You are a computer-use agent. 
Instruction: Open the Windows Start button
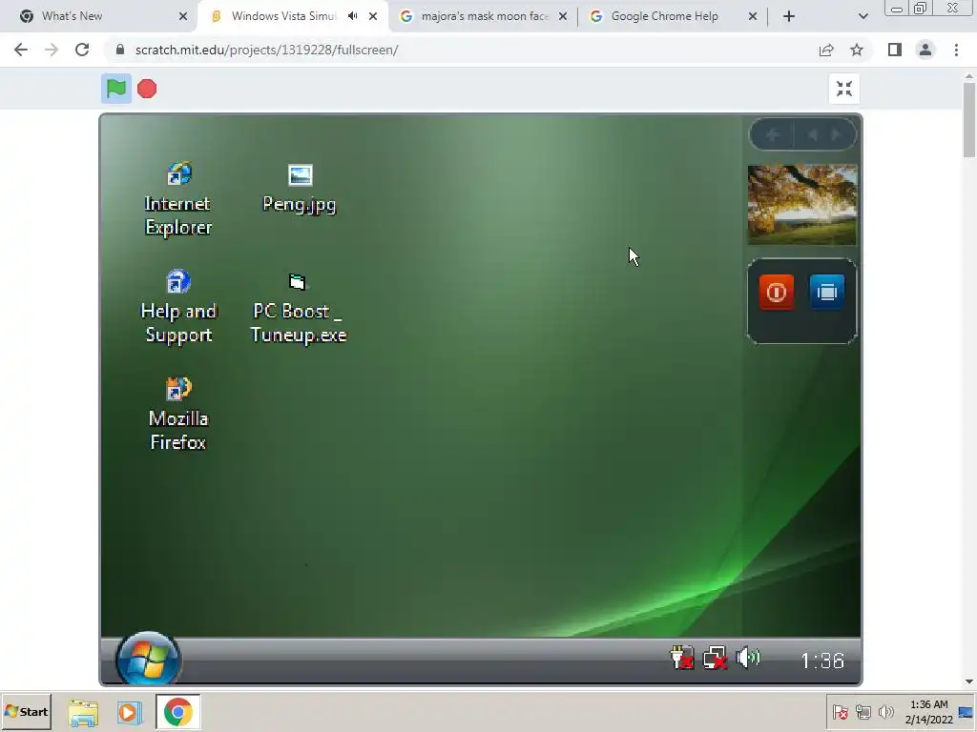[26, 711]
